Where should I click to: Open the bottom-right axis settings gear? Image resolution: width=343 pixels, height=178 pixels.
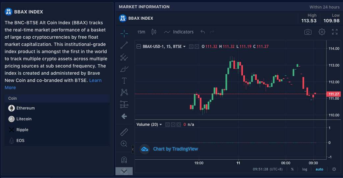[334, 169]
